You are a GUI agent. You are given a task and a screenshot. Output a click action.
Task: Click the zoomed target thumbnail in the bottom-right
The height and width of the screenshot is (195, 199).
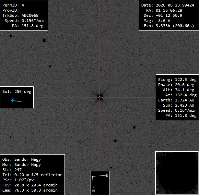pyautogui.click(x=177, y=173)
